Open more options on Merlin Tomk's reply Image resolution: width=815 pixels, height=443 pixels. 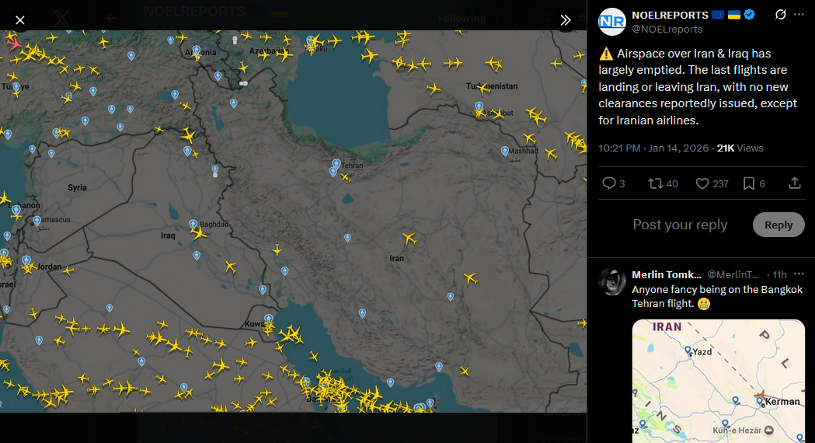click(x=799, y=274)
